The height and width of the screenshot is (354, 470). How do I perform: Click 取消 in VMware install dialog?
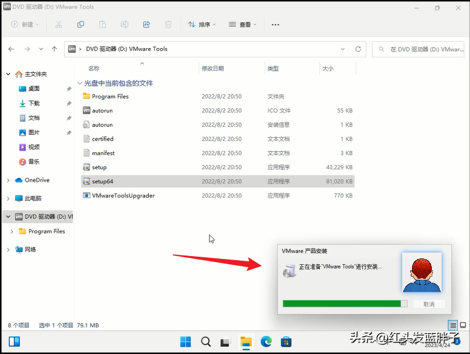point(429,304)
